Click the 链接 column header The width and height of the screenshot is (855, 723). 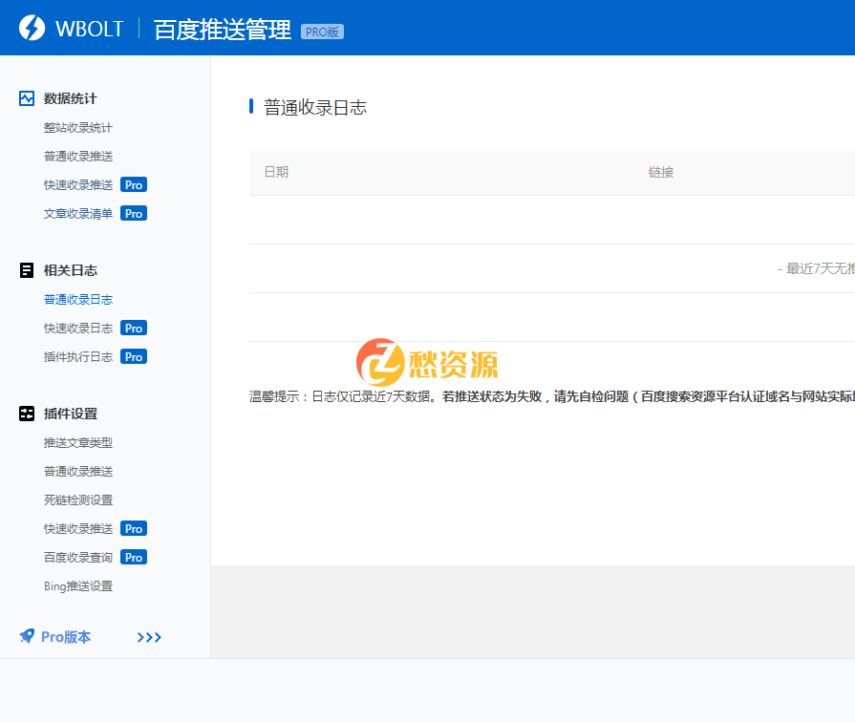click(660, 172)
